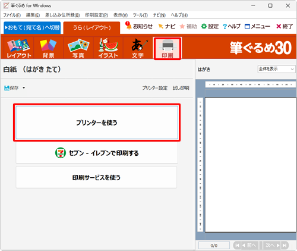The height and width of the screenshot is (251, 297).
Task: Open the 表示 menu
Action: pyautogui.click(x=121, y=15)
